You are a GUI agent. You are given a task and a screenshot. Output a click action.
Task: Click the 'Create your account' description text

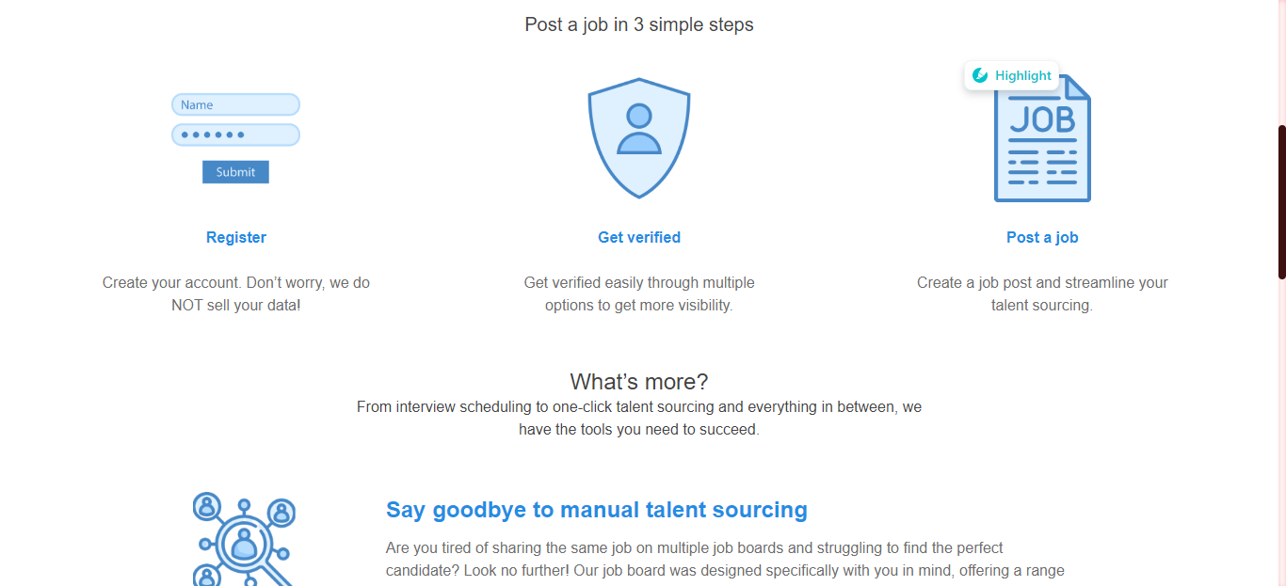(x=236, y=293)
